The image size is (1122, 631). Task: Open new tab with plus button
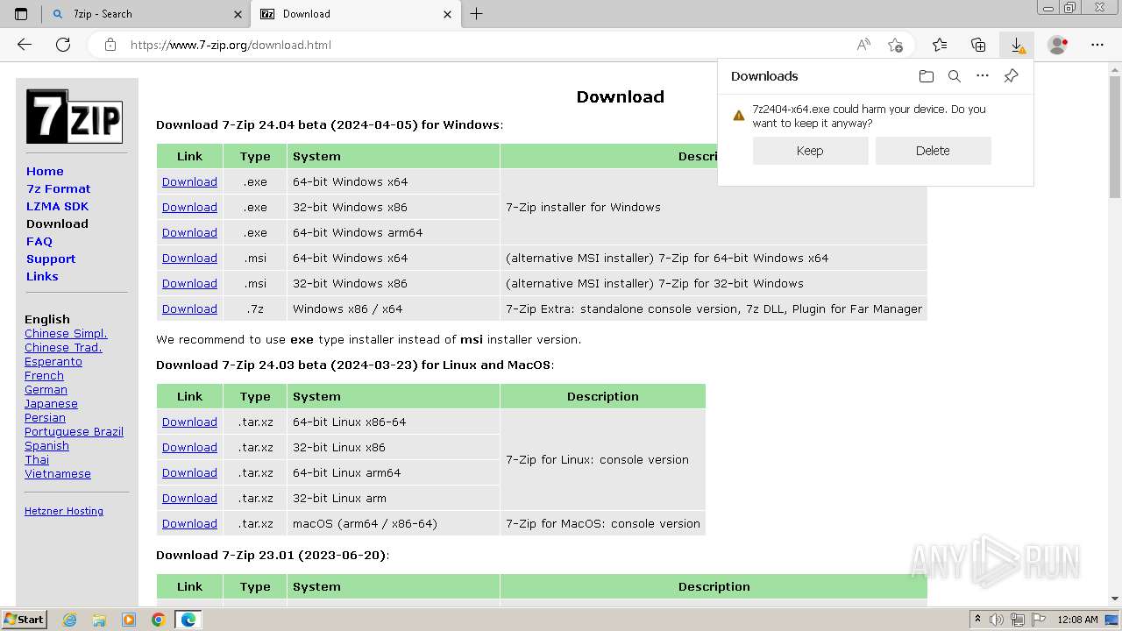coord(476,14)
